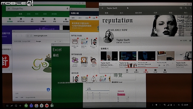Click taskbar back arrow icon
This screenshot has width=193, height=109.
20,106
